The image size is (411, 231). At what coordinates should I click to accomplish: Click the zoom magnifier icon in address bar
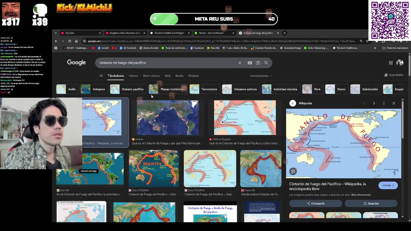pos(361,41)
